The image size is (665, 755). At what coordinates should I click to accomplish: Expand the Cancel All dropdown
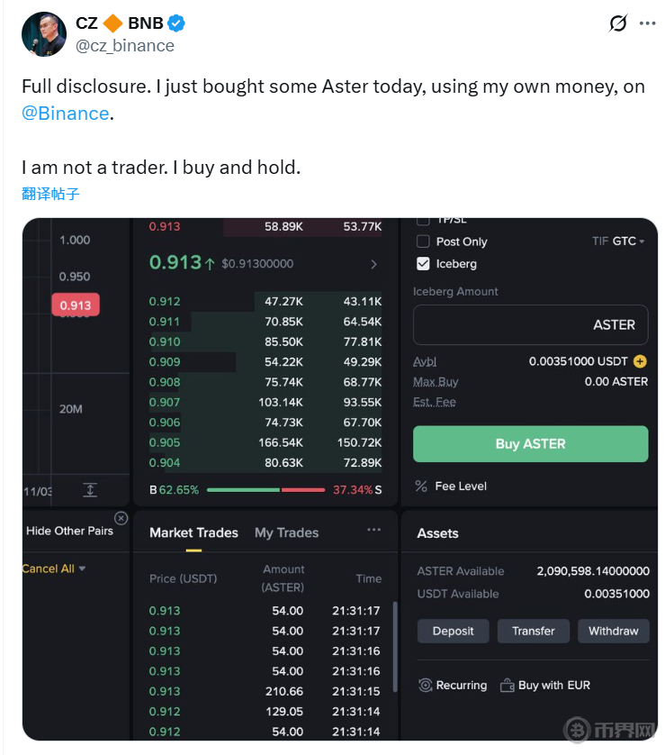(54, 569)
